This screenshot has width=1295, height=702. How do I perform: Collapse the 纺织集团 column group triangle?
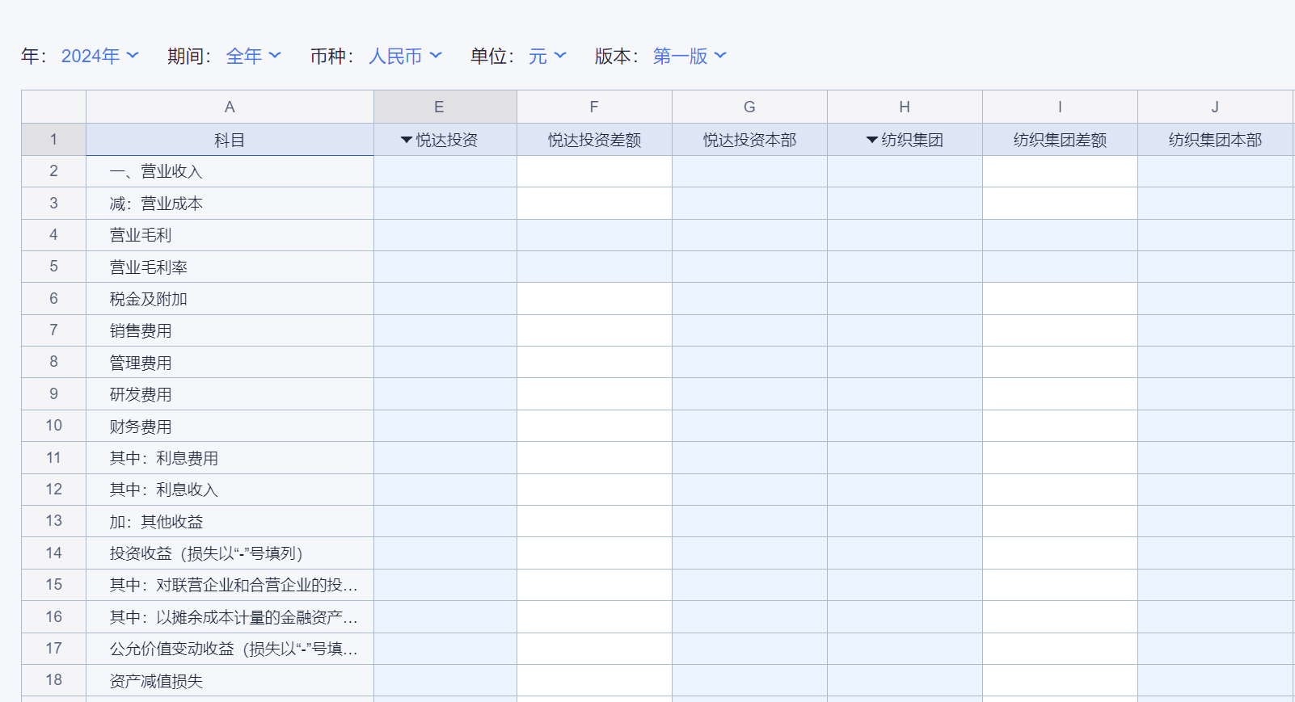tap(872, 140)
